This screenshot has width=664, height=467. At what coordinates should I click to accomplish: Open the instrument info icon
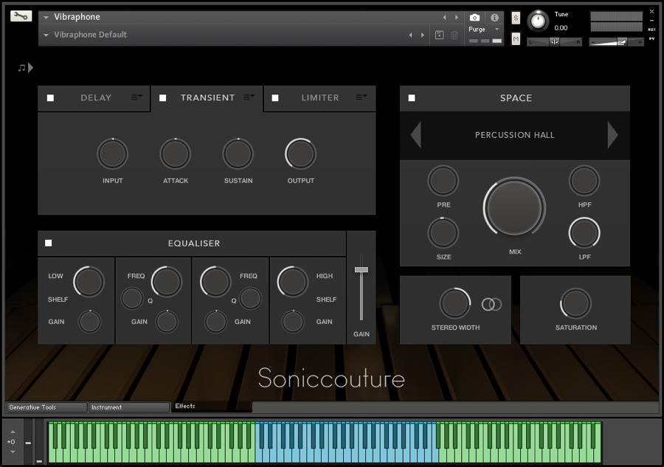(x=494, y=17)
